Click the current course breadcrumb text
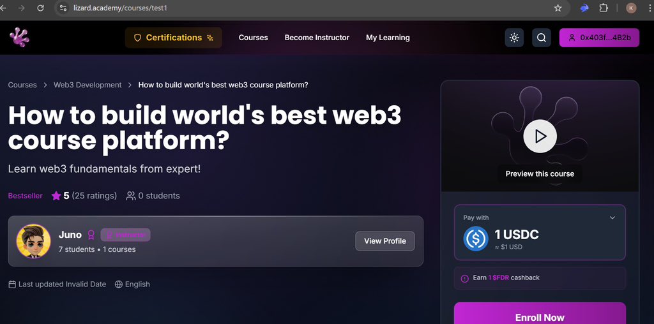654x324 pixels. [223, 85]
